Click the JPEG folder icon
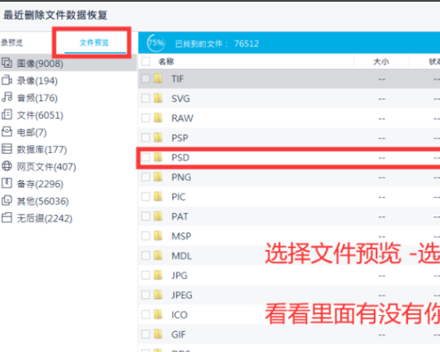The height and width of the screenshot is (352, 440). [x=158, y=295]
